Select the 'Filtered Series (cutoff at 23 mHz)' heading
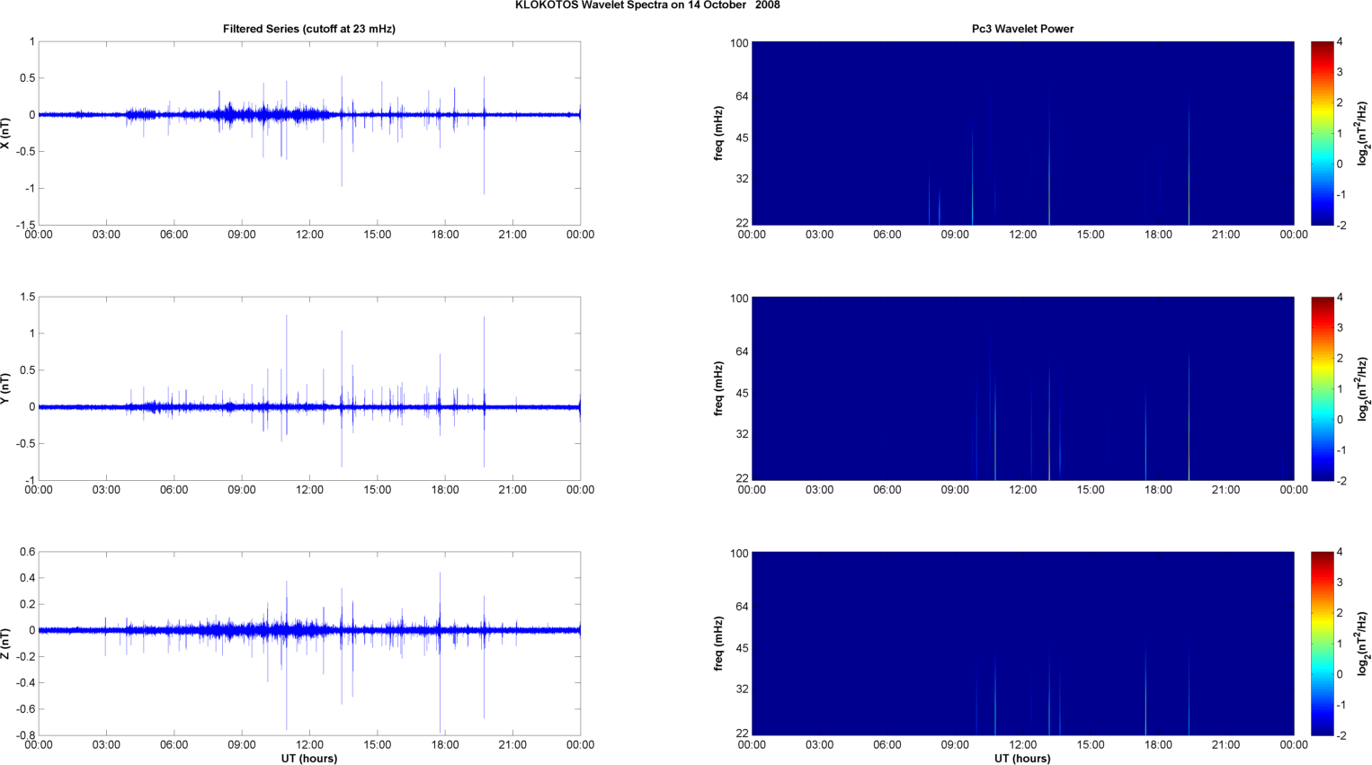The width and height of the screenshot is (1372, 765). pos(309,29)
